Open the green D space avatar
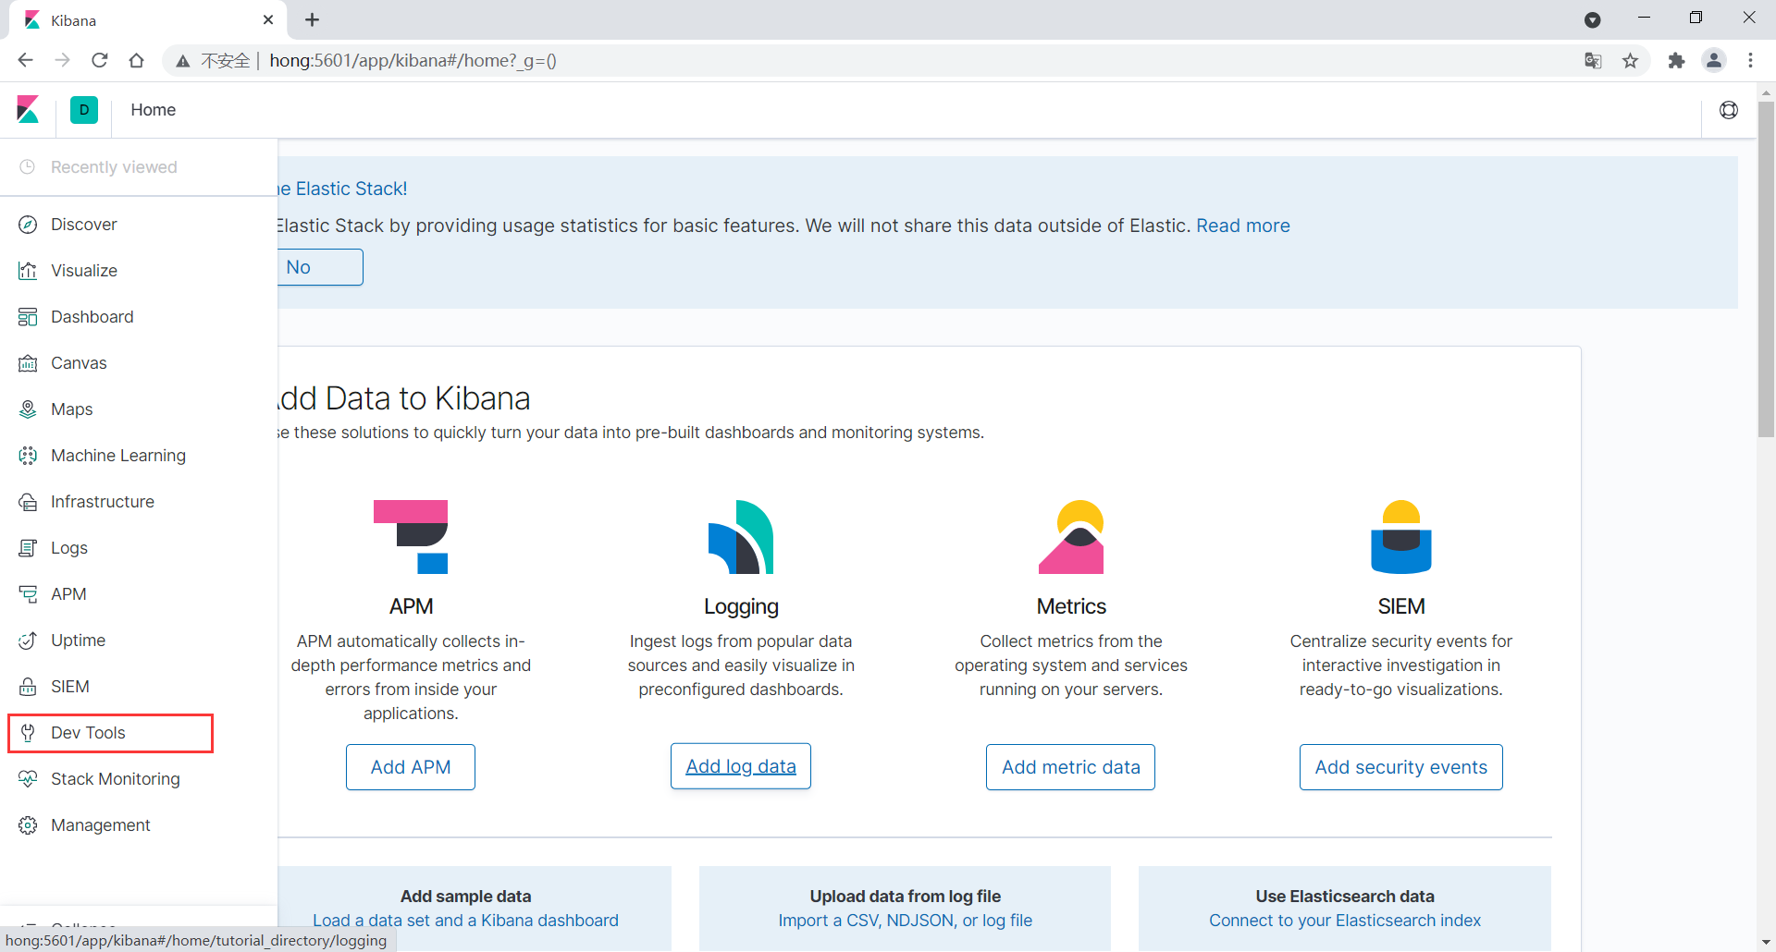 (84, 110)
